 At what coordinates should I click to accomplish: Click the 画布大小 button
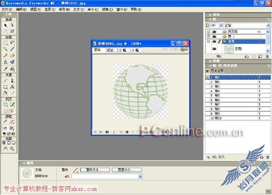click(x=95, y=170)
